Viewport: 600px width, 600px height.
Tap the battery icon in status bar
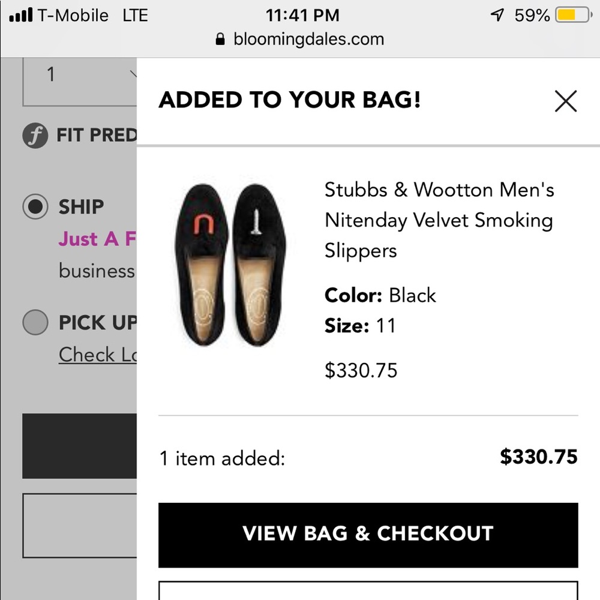pyautogui.click(x=572, y=16)
